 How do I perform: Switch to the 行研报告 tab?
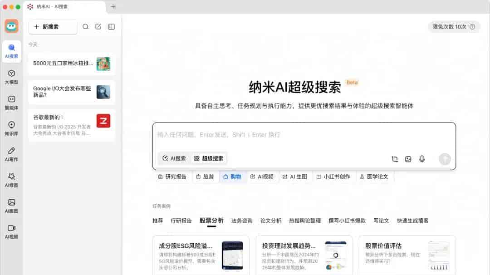coord(181,221)
